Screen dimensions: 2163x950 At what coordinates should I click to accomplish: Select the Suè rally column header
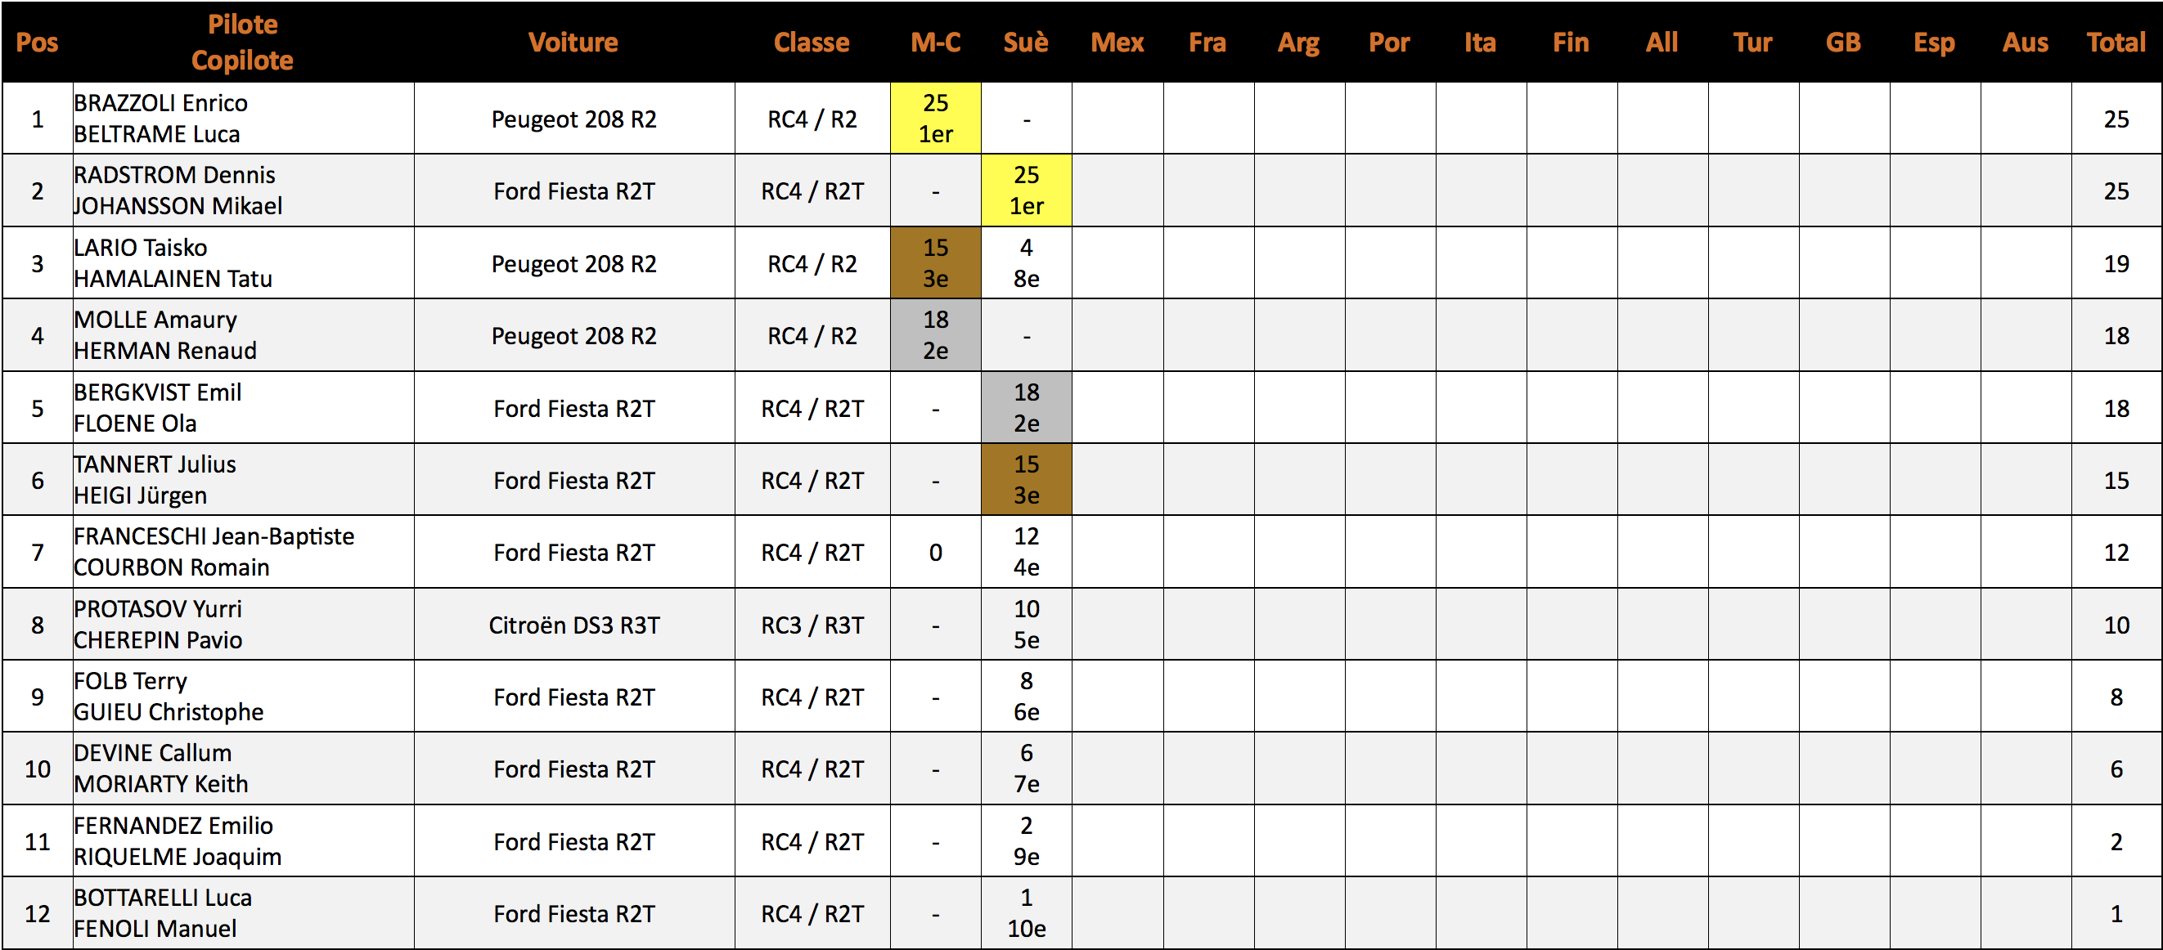[1025, 42]
